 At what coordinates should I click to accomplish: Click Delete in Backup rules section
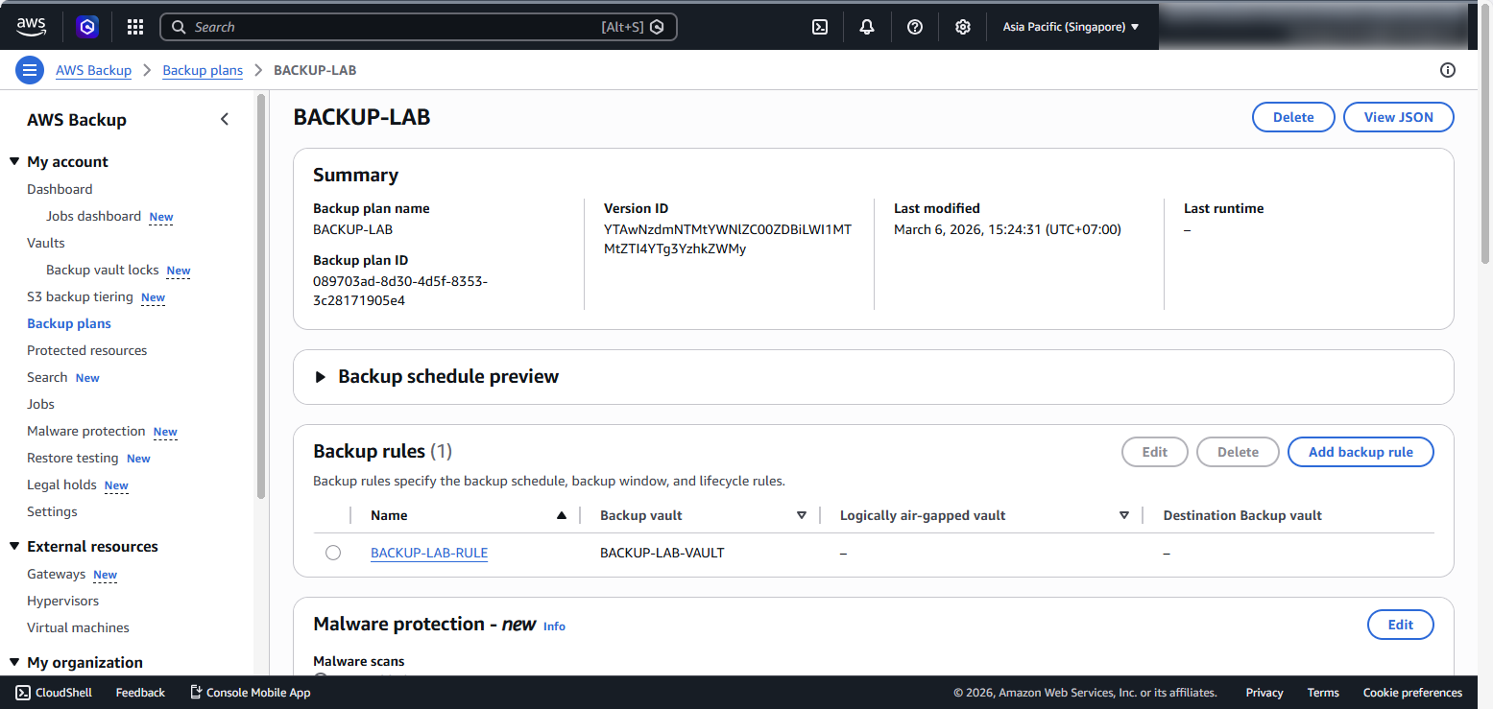(1238, 452)
